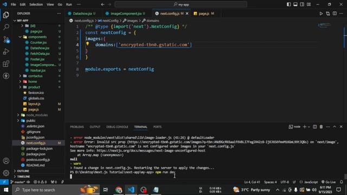The image size is (347, 195).
Task: Open the Extensions view
Action: click(x=6, y=64)
